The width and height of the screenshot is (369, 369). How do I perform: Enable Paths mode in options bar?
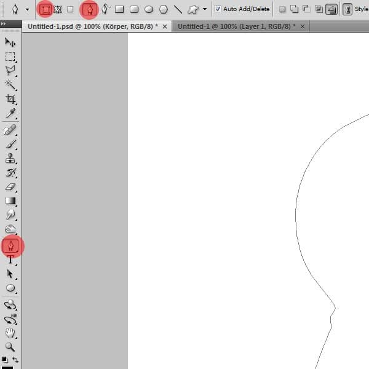(58, 10)
